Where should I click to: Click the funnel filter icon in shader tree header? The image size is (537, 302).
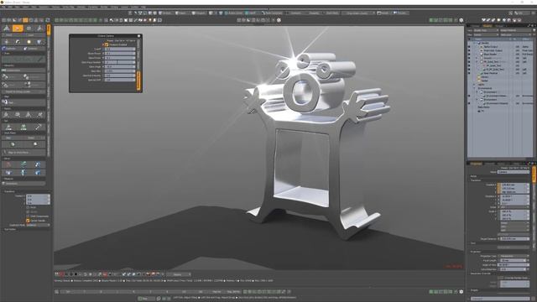(x=534, y=30)
